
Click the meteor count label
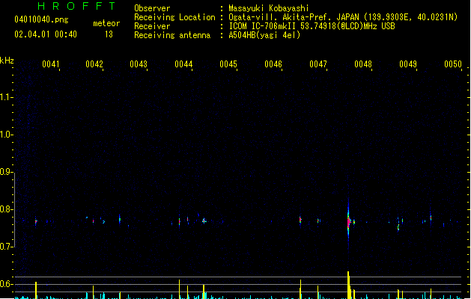click(106, 23)
